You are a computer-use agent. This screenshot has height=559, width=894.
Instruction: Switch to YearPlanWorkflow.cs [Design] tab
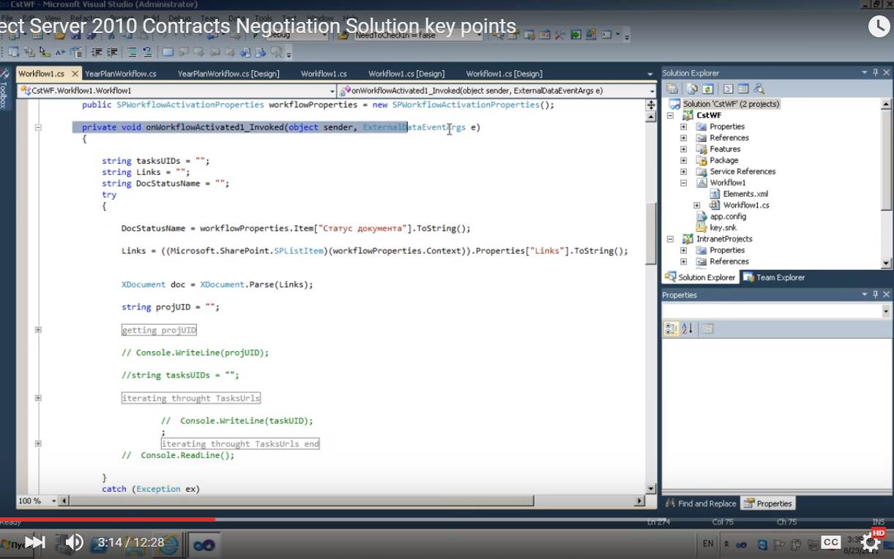(x=228, y=74)
